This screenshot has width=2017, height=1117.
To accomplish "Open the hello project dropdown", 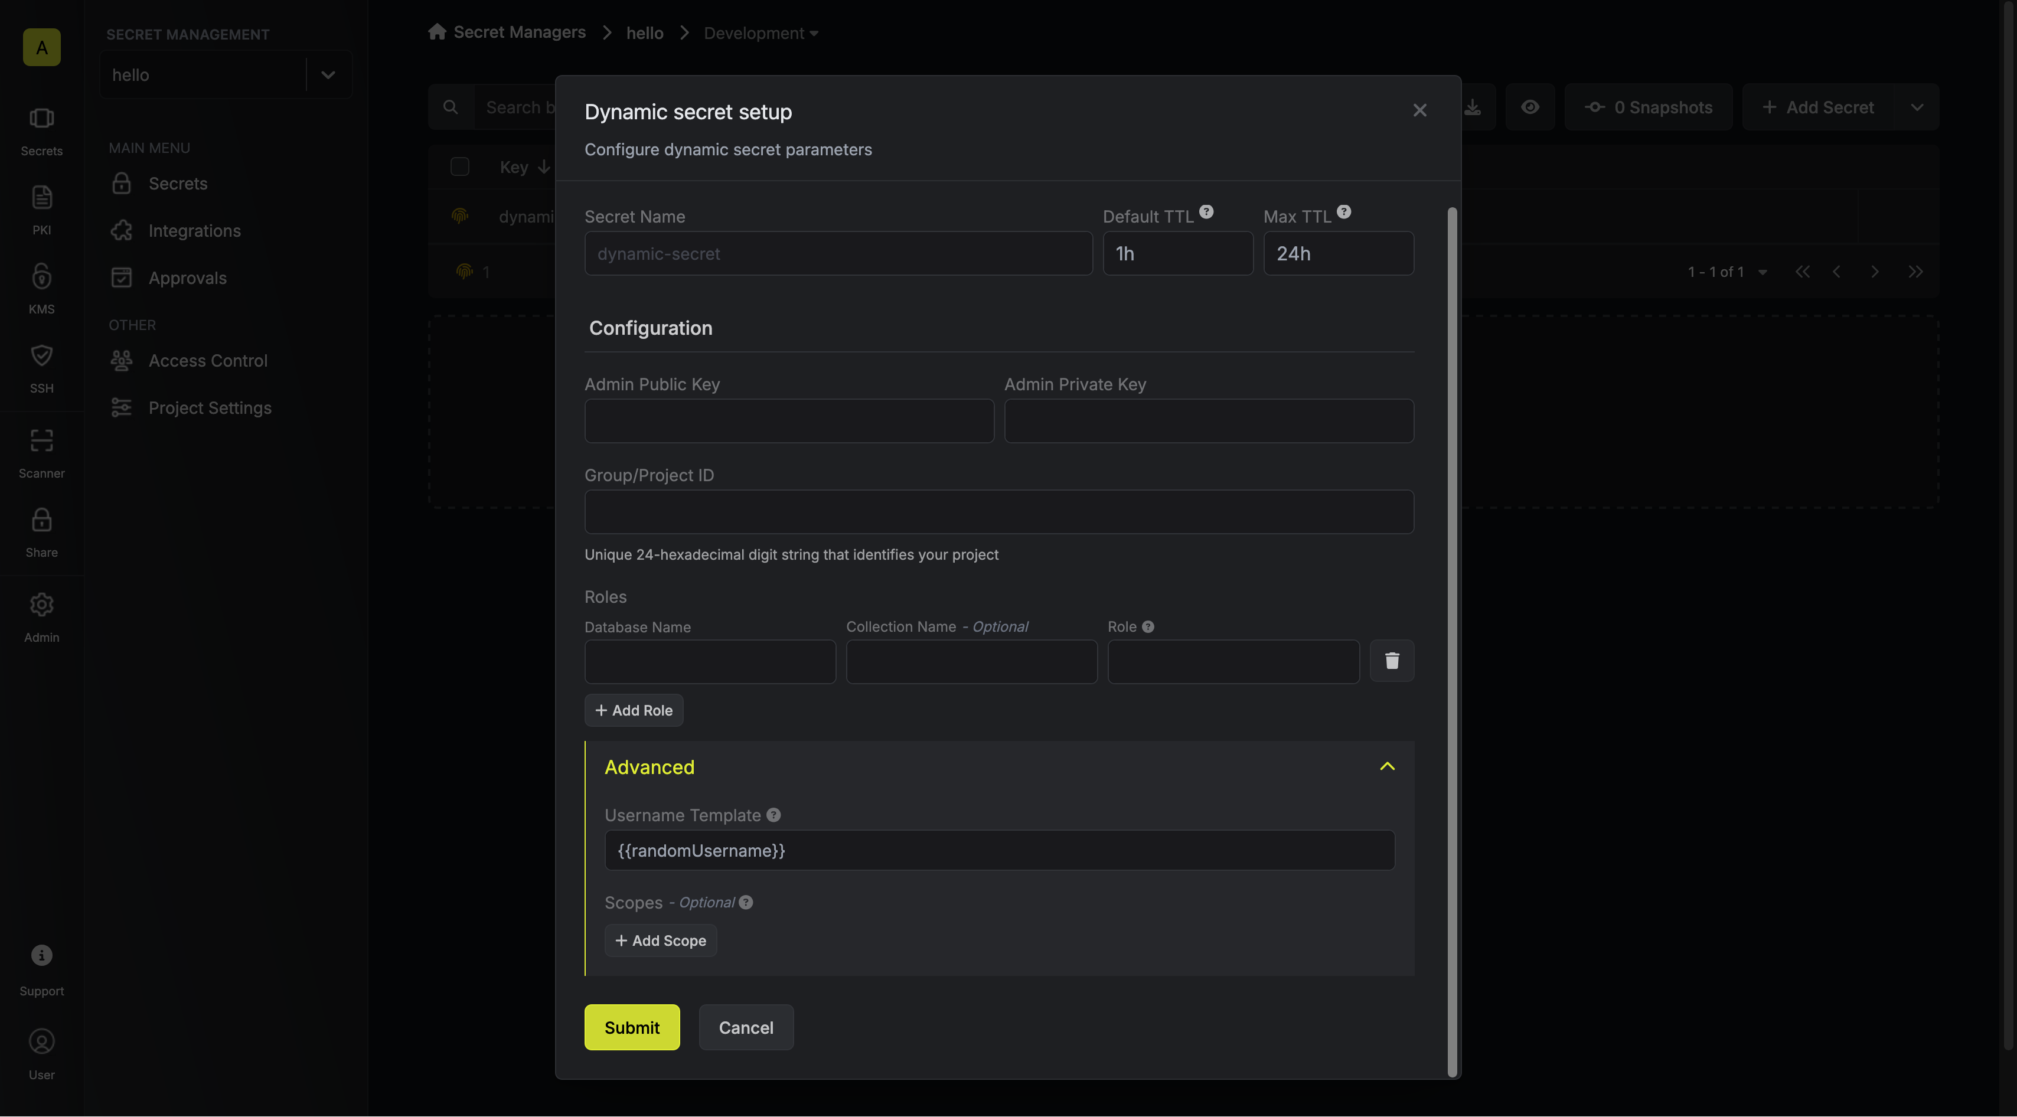I will point(226,74).
